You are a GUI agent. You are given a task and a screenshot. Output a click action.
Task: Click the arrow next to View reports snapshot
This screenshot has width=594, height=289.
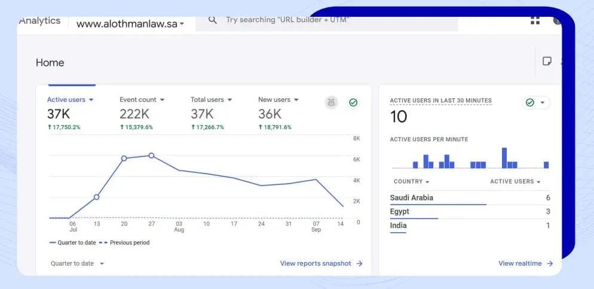(x=359, y=263)
